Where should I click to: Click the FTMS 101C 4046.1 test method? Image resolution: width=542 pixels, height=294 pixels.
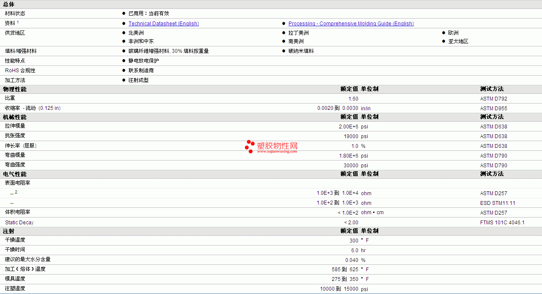502,223
